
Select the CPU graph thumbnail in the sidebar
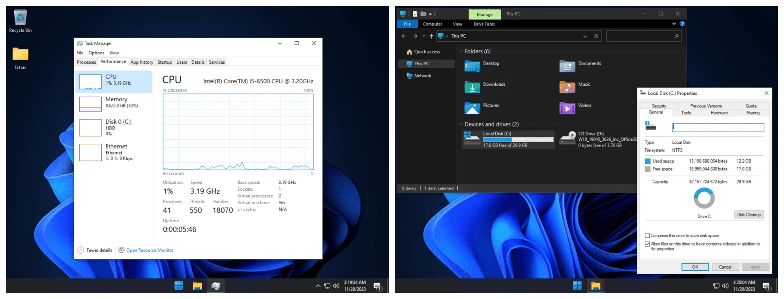90,82
